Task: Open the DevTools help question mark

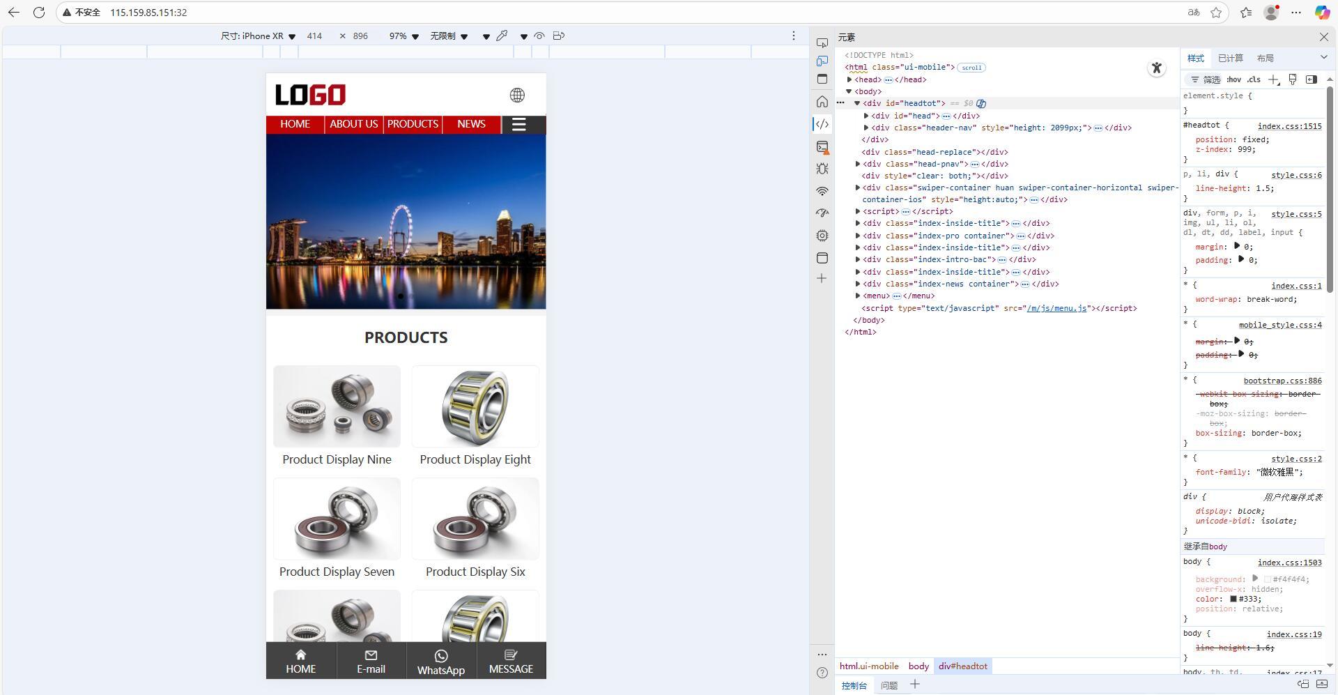Action: 822,673
